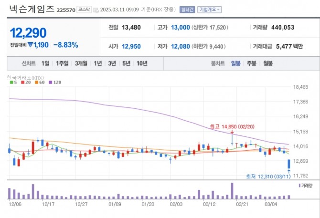
Task: Click the purple 120-day moving average legend
Action: pos(55,83)
